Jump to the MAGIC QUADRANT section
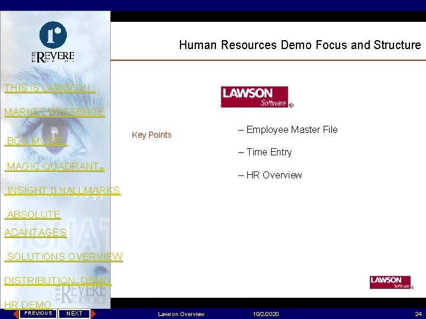 [54, 166]
